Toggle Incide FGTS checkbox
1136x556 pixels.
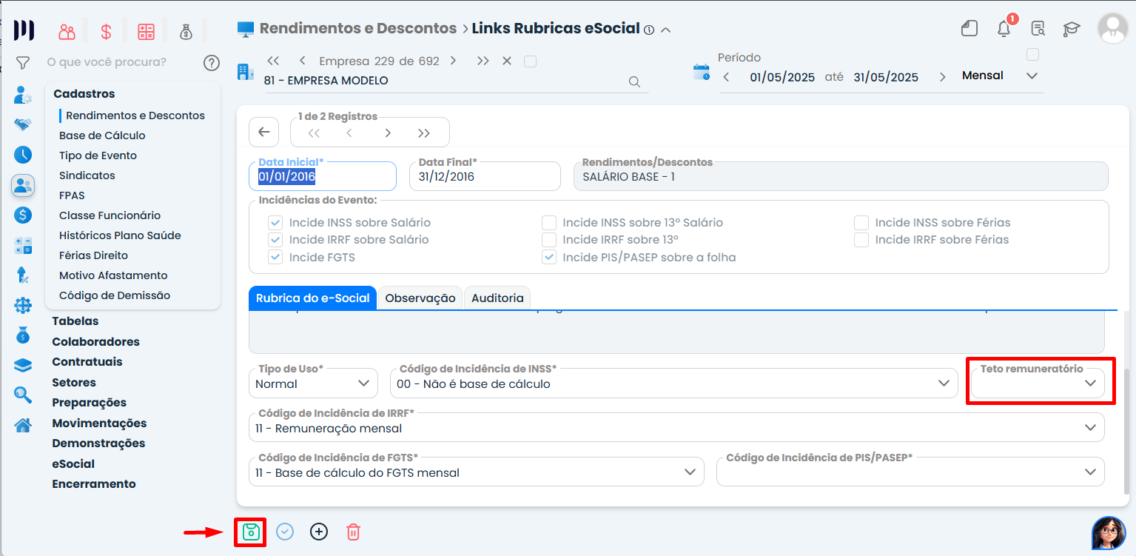275,258
